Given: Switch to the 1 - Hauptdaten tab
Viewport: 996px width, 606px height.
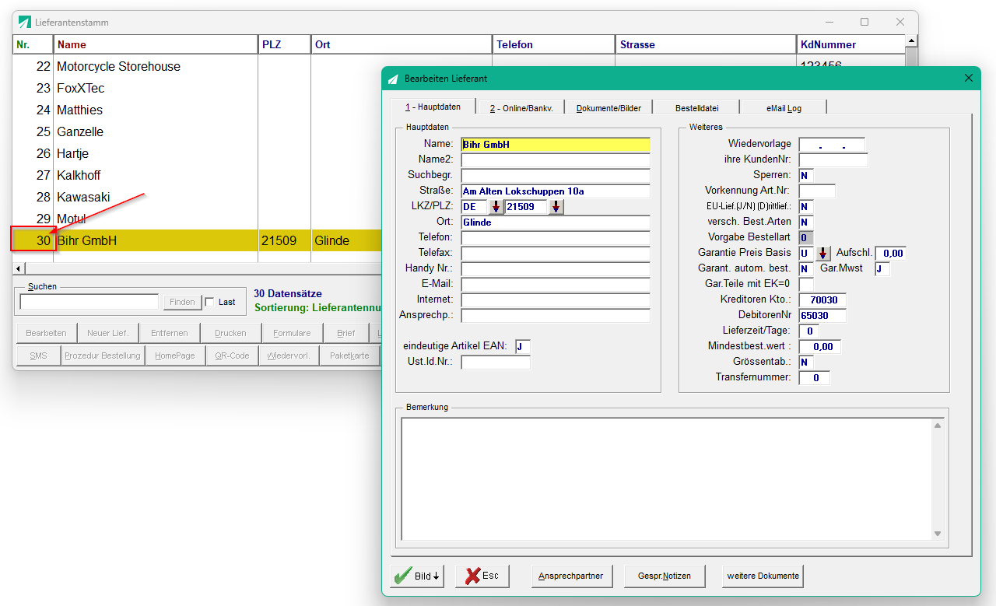Looking at the screenshot, I should point(433,107).
